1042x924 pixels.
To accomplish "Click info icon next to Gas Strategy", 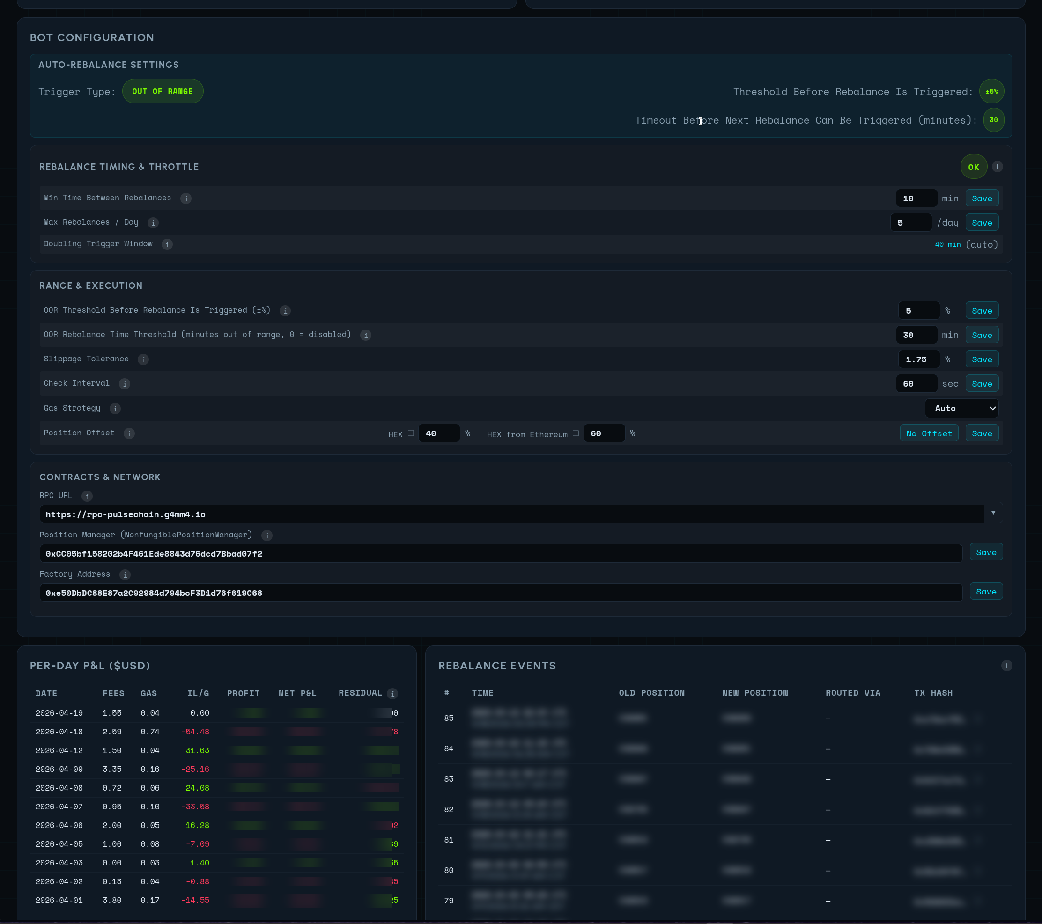I will point(115,408).
